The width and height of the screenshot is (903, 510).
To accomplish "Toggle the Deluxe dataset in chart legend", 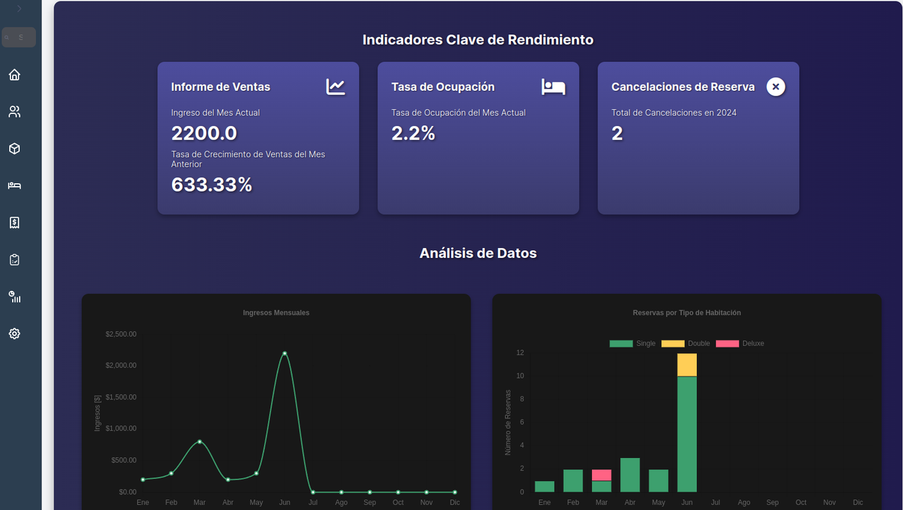I will click(740, 344).
